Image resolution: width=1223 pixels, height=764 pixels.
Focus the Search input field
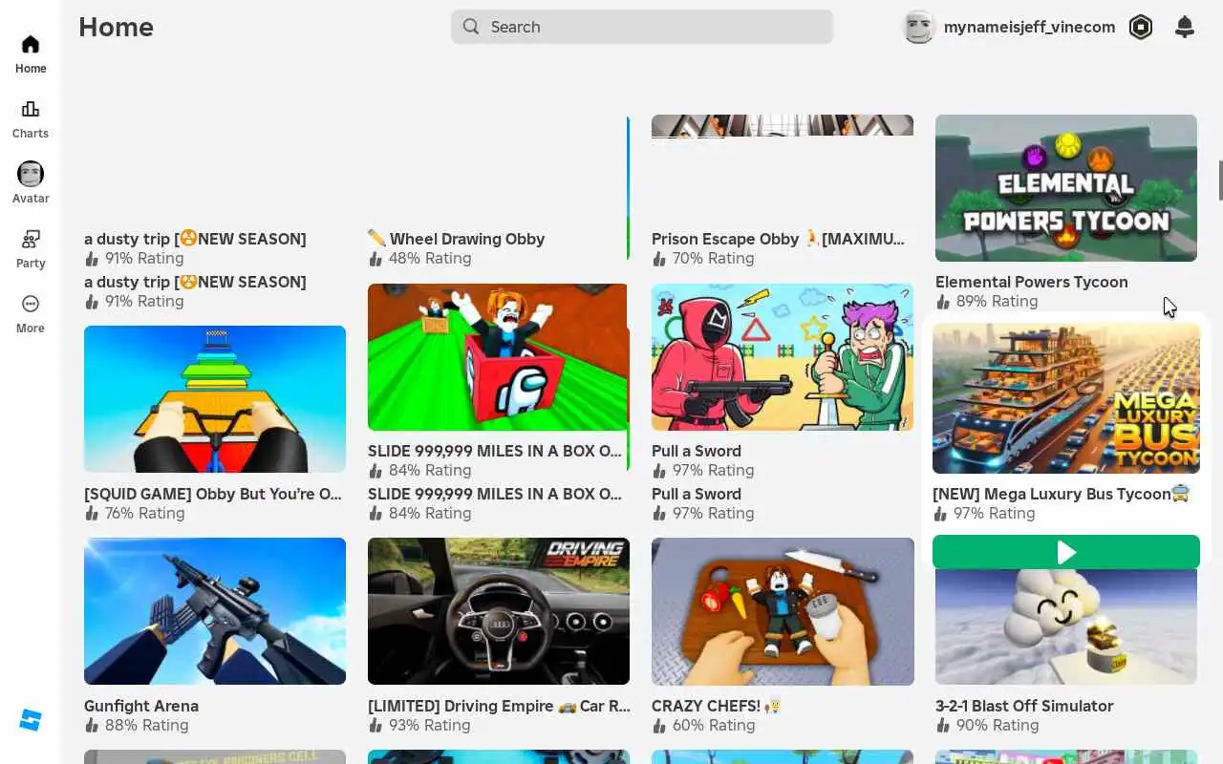pyautogui.click(x=642, y=27)
